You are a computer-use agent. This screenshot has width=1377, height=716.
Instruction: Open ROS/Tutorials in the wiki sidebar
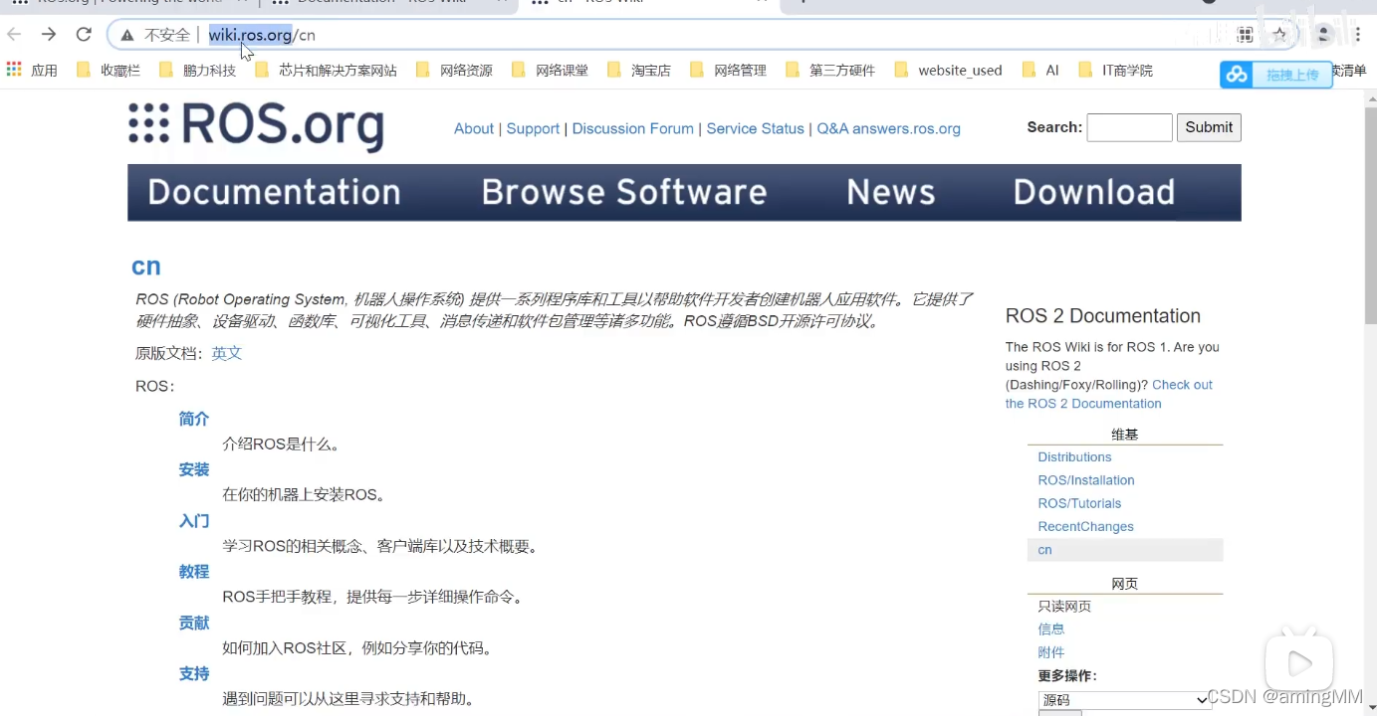[x=1079, y=503]
